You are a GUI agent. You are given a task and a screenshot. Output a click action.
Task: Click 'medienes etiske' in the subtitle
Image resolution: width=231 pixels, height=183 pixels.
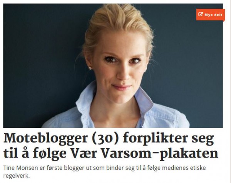182,168
